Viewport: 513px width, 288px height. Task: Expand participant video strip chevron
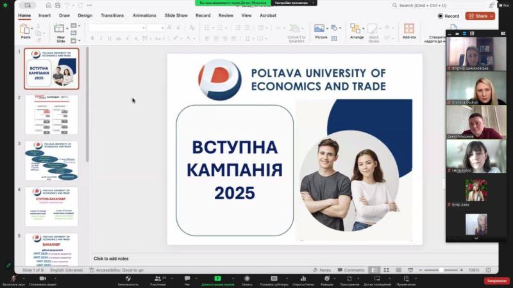[x=476, y=238]
